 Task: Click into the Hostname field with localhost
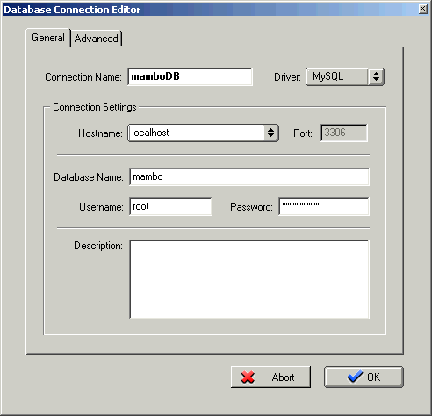point(196,133)
